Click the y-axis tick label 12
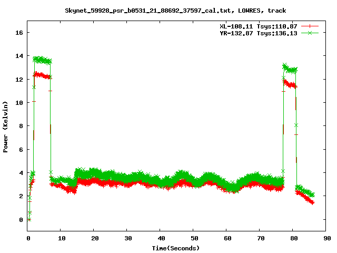This screenshot has width=337, height=253. coord(19,80)
